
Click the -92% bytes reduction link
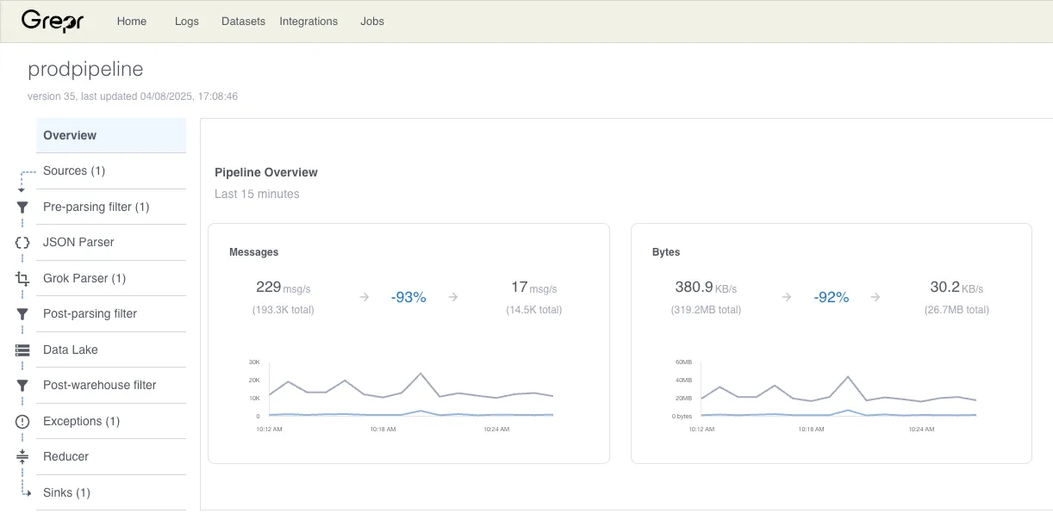[832, 297]
